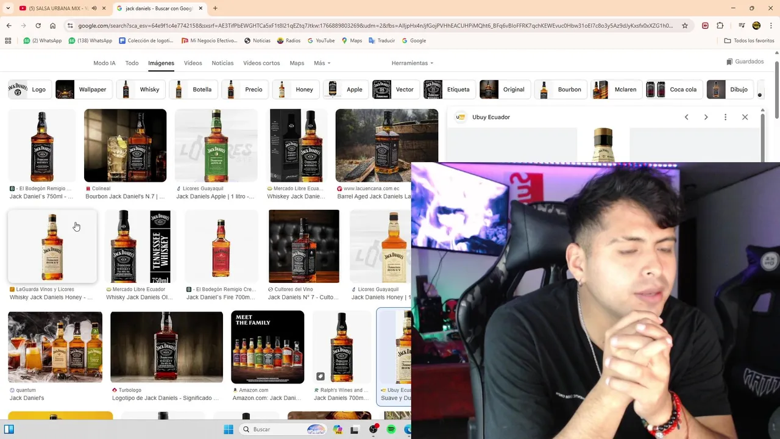Open the apps grid in the bookmarks bar
The width and height of the screenshot is (780, 439).
tap(8, 41)
